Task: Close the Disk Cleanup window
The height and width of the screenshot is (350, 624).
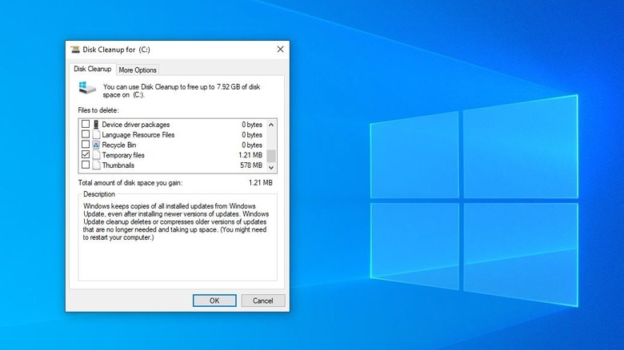Action: click(x=280, y=50)
